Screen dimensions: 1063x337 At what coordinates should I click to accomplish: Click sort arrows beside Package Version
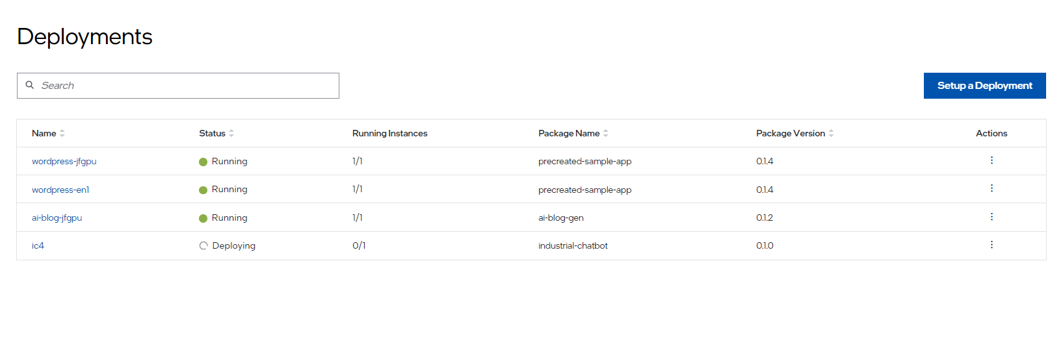(x=831, y=133)
